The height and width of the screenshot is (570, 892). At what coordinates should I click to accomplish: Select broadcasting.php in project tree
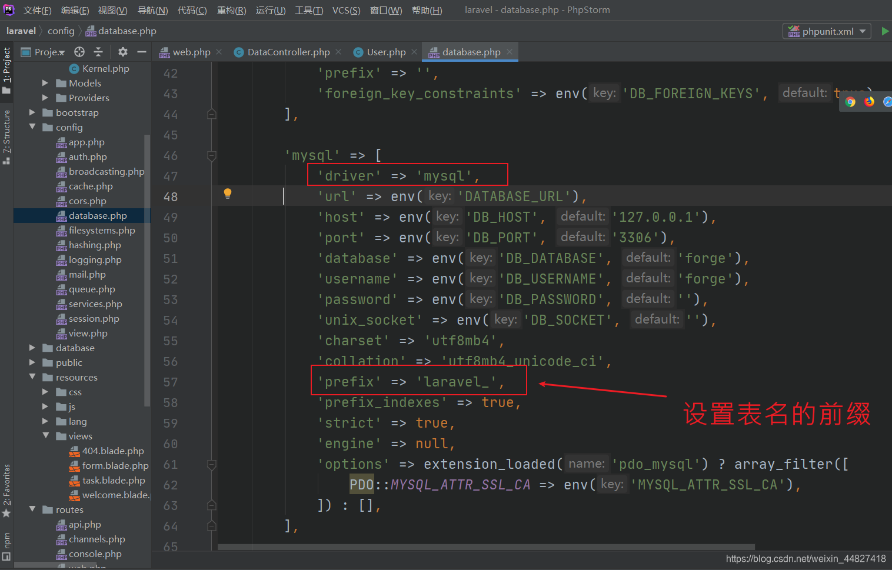pos(100,171)
